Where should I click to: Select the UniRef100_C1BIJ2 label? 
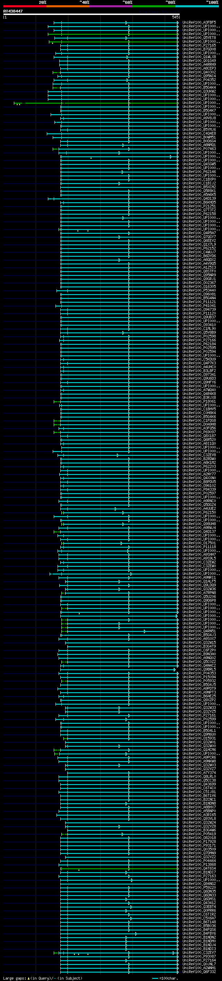(199, 183)
